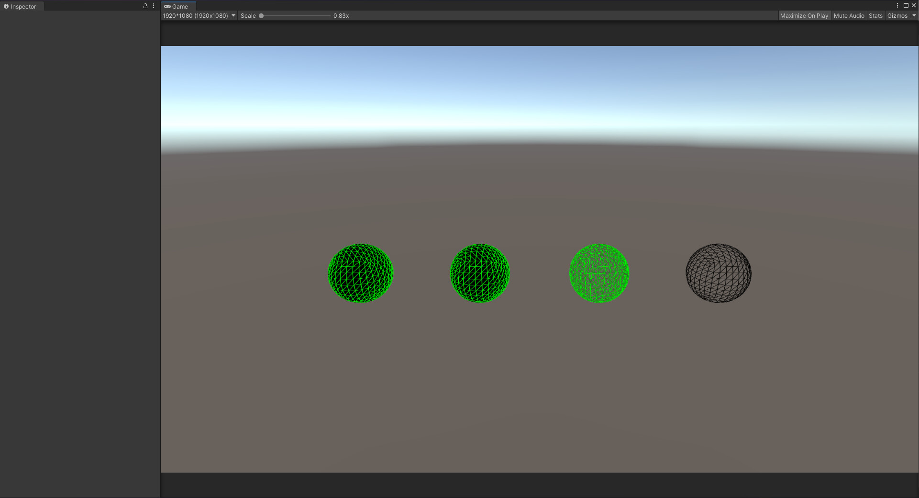Maximize the Game view panel
Screen dimensions: 919x498
906,5
